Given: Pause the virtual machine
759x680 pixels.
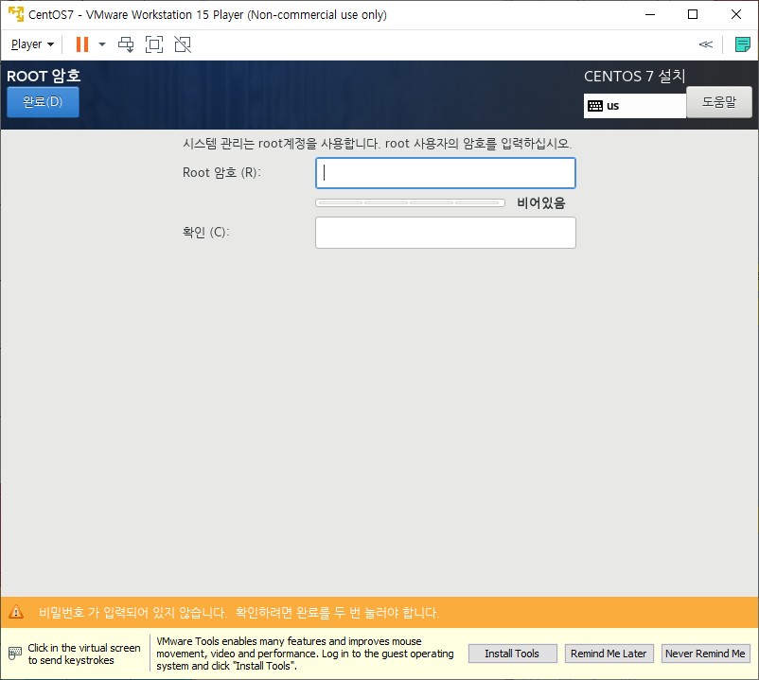Looking at the screenshot, I should (x=82, y=44).
